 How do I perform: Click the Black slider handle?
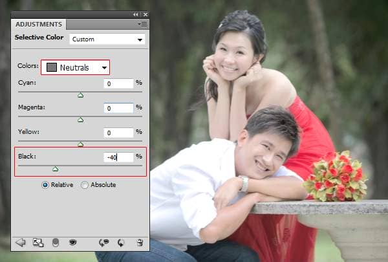[x=56, y=169]
